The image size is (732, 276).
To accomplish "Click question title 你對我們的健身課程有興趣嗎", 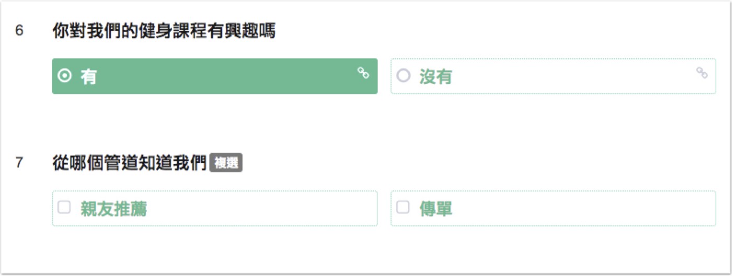I will pyautogui.click(x=164, y=31).
